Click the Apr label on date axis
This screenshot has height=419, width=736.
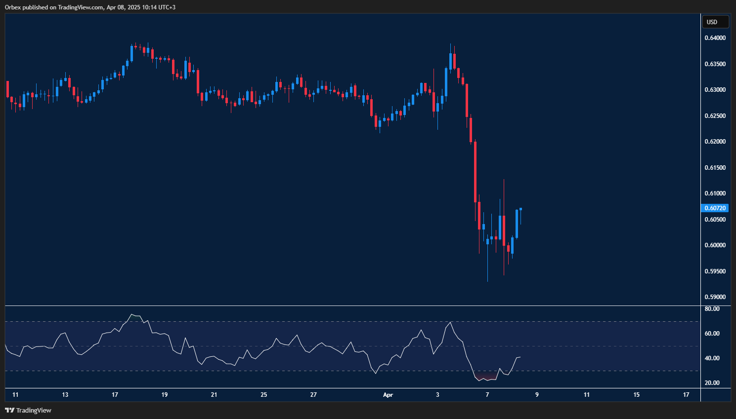[x=388, y=395]
